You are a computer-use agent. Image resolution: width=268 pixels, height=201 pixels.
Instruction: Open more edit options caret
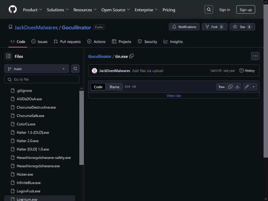[x=253, y=87]
